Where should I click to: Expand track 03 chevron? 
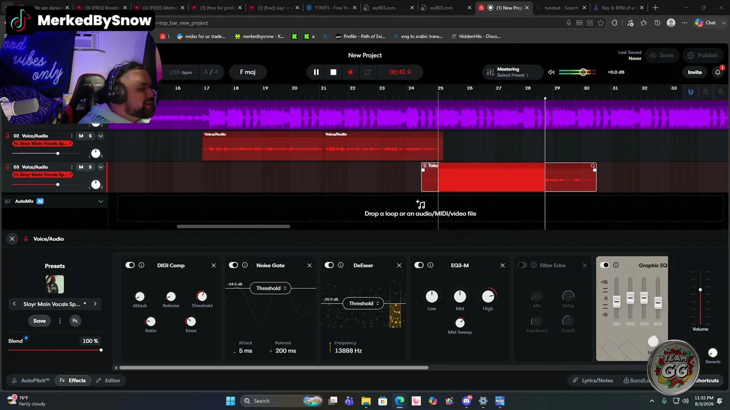[100, 167]
